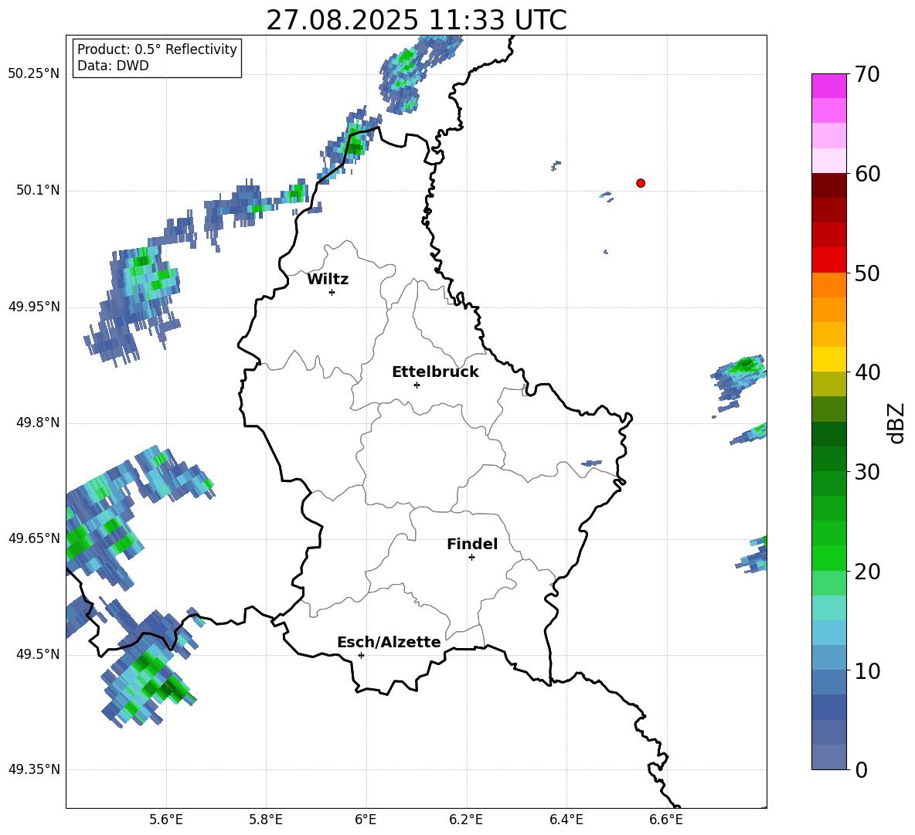Click the 20 colorbar tick label
This screenshot has height=835, width=915.
tap(866, 571)
